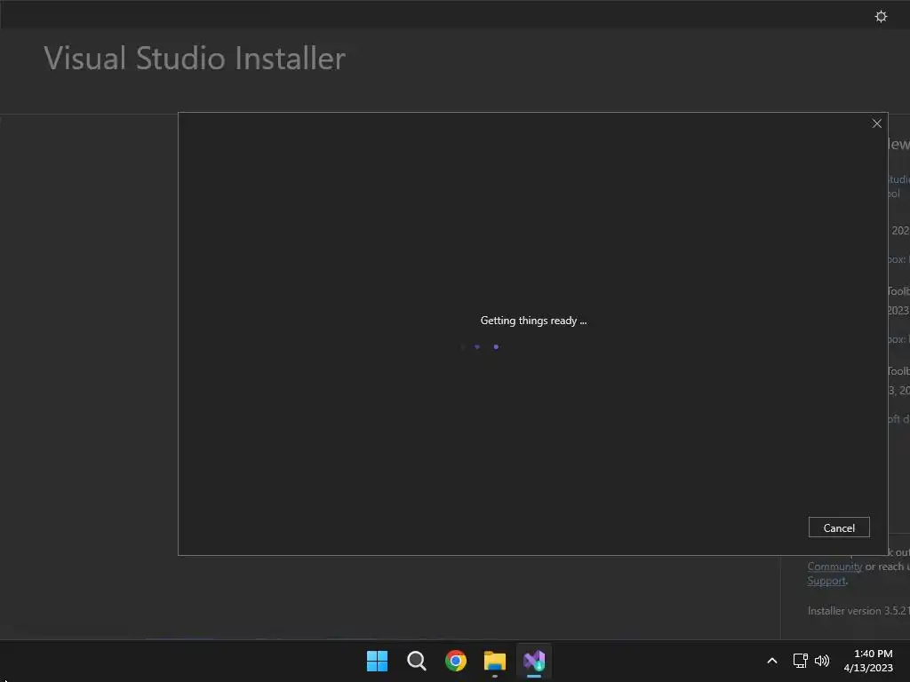Open the brightness settings icon at top right
Viewport: 910px width, 682px height.
(881, 16)
